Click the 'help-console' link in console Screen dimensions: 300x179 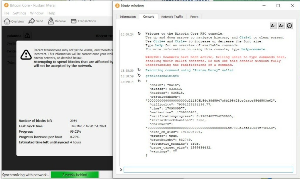point(253,49)
